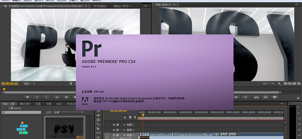Click source timecode 00:00:04:03
The image size is (302, 139).
coord(10,84)
